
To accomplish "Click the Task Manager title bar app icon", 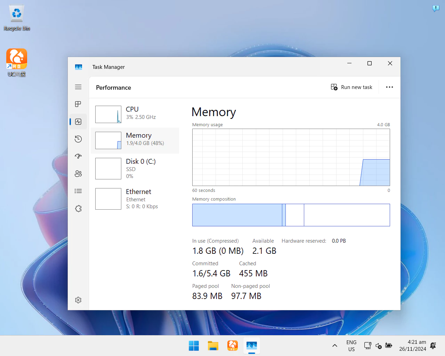I will click(x=79, y=67).
